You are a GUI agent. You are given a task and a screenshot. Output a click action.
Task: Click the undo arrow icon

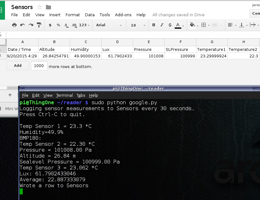pyautogui.click(x=22, y=25)
